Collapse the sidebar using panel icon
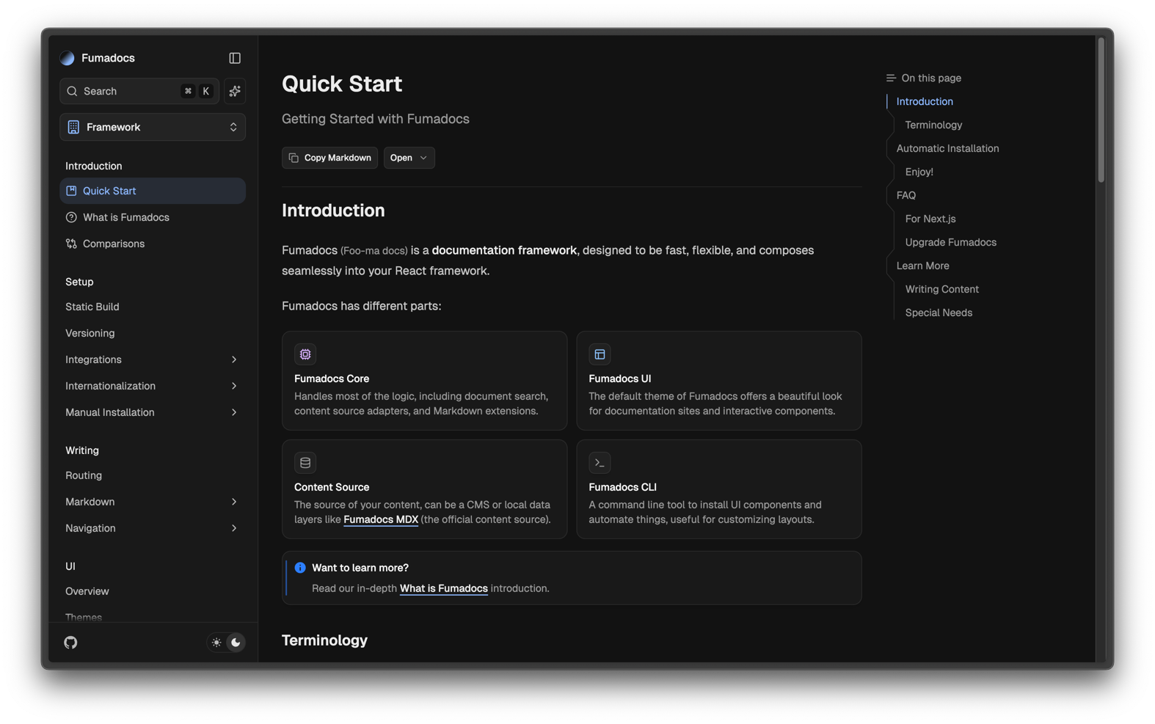This screenshot has height=724, width=1155. pyautogui.click(x=235, y=58)
